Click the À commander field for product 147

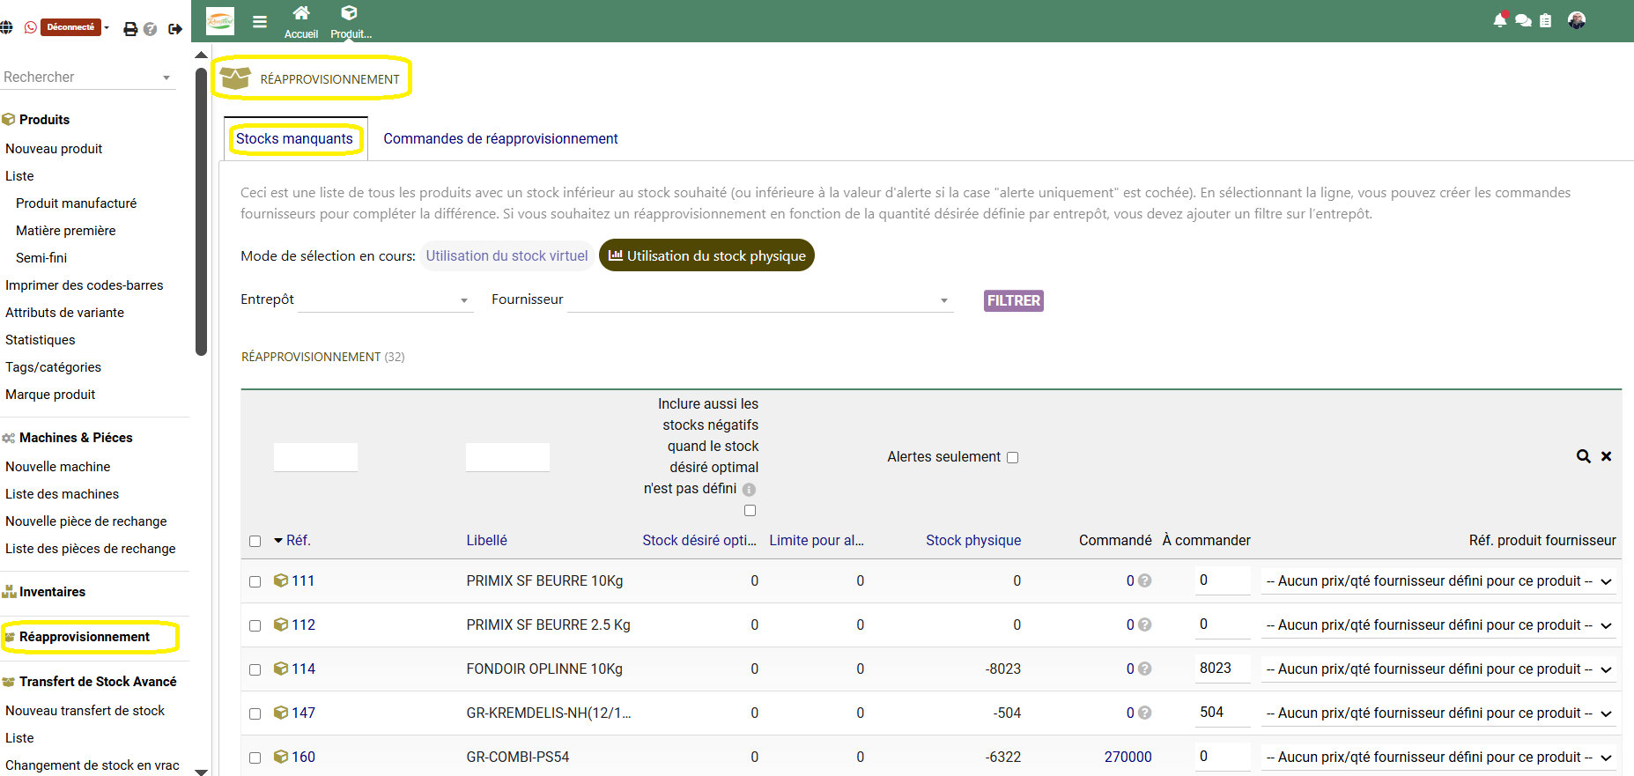tap(1222, 713)
